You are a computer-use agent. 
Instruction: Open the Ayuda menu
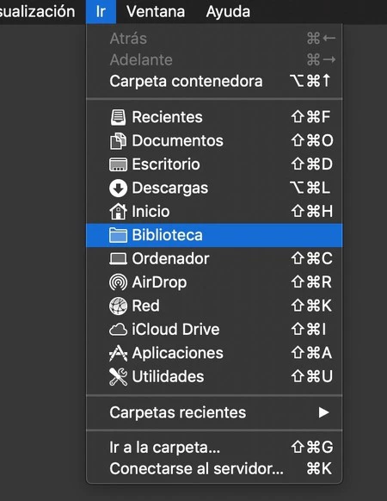point(228,12)
